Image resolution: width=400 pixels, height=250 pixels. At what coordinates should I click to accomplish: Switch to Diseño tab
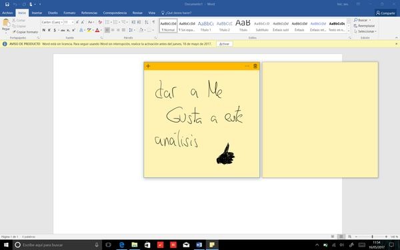[53, 13]
